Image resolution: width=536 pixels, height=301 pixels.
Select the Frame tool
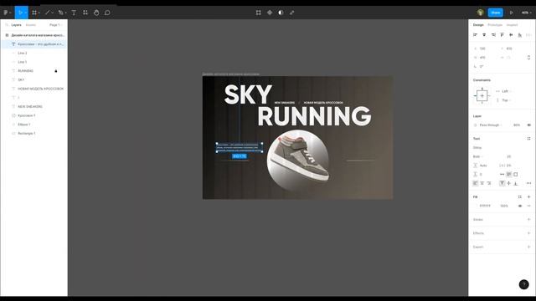coord(34,13)
